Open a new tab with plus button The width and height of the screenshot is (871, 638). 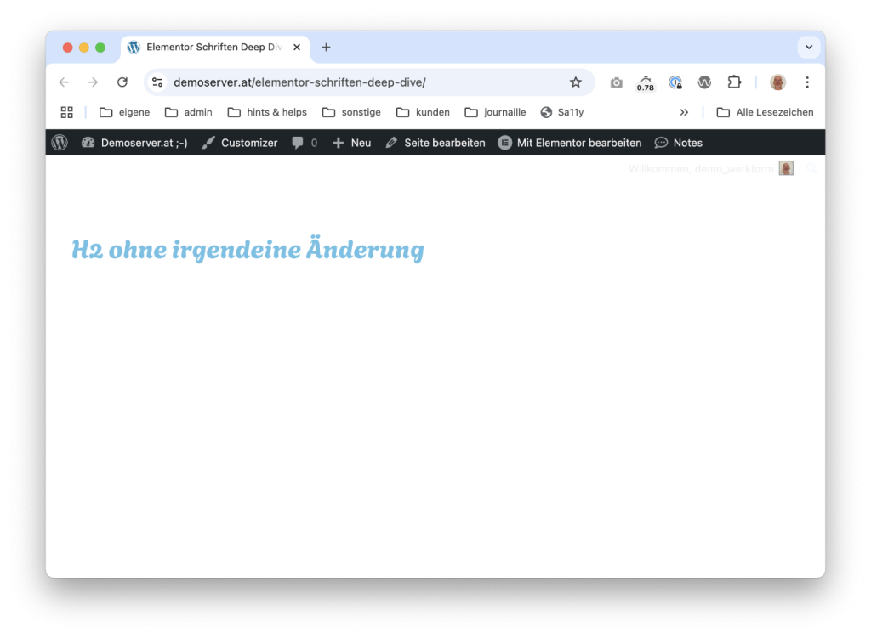click(326, 48)
